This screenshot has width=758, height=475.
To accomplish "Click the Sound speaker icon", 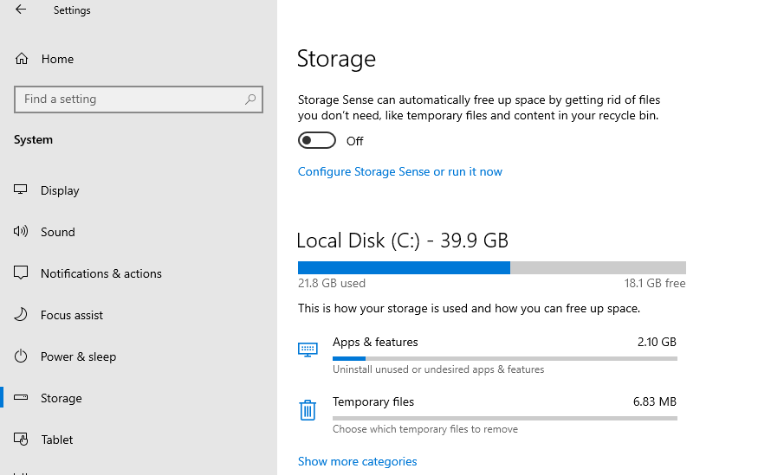I will tap(22, 232).
